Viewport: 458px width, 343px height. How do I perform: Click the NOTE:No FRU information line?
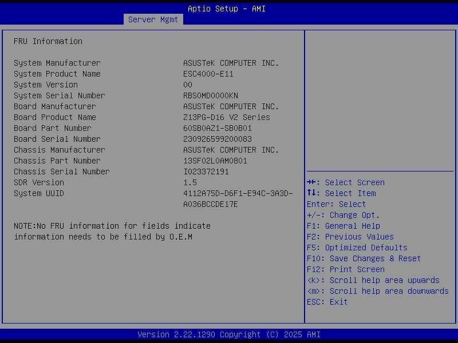pyautogui.click(x=112, y=226)
